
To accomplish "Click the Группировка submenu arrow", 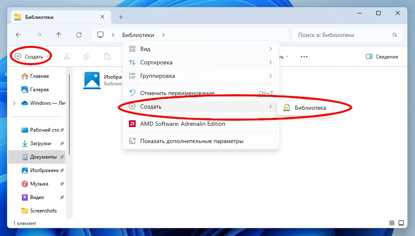I will 270,76.
